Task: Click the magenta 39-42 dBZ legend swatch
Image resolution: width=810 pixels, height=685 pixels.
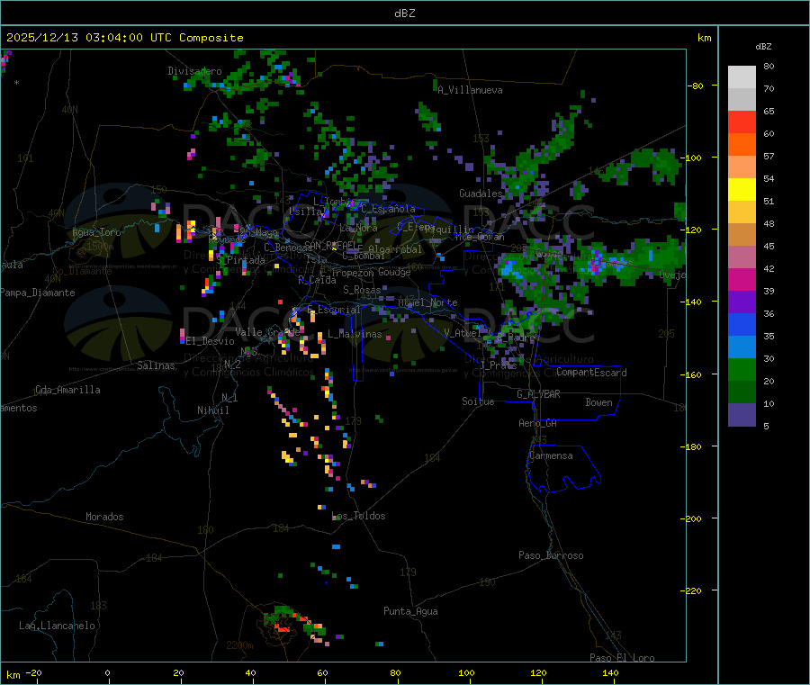Action: (742, 279)
